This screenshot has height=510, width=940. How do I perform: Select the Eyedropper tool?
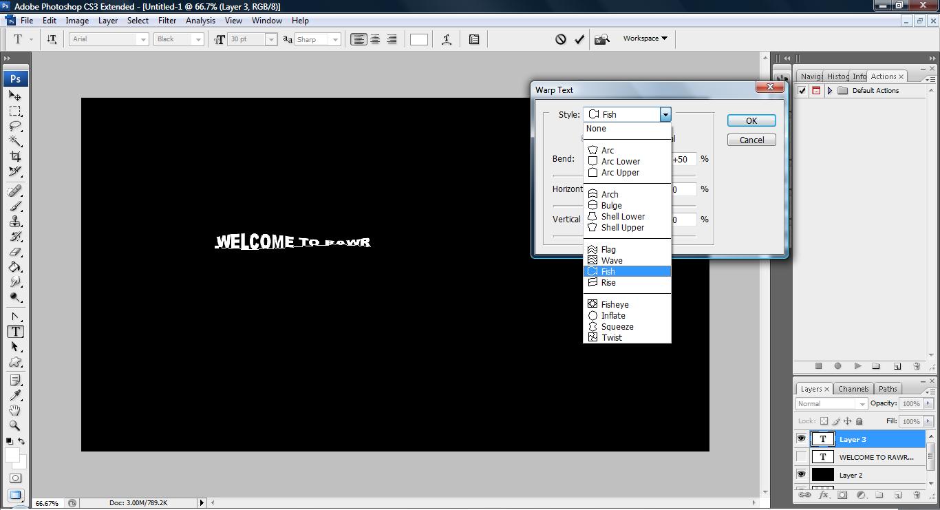click(15, 395)
